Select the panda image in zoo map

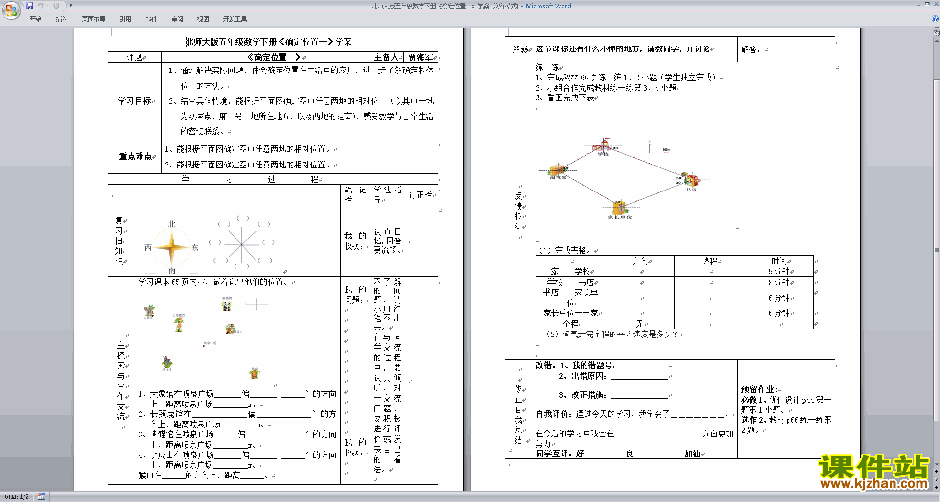tap(226, 305)
